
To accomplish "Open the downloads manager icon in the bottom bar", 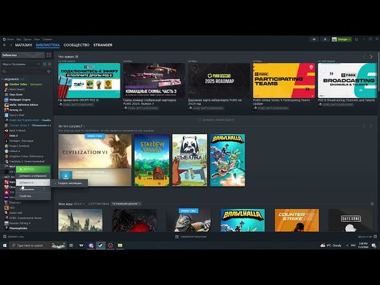I will [x=177, y=236].
